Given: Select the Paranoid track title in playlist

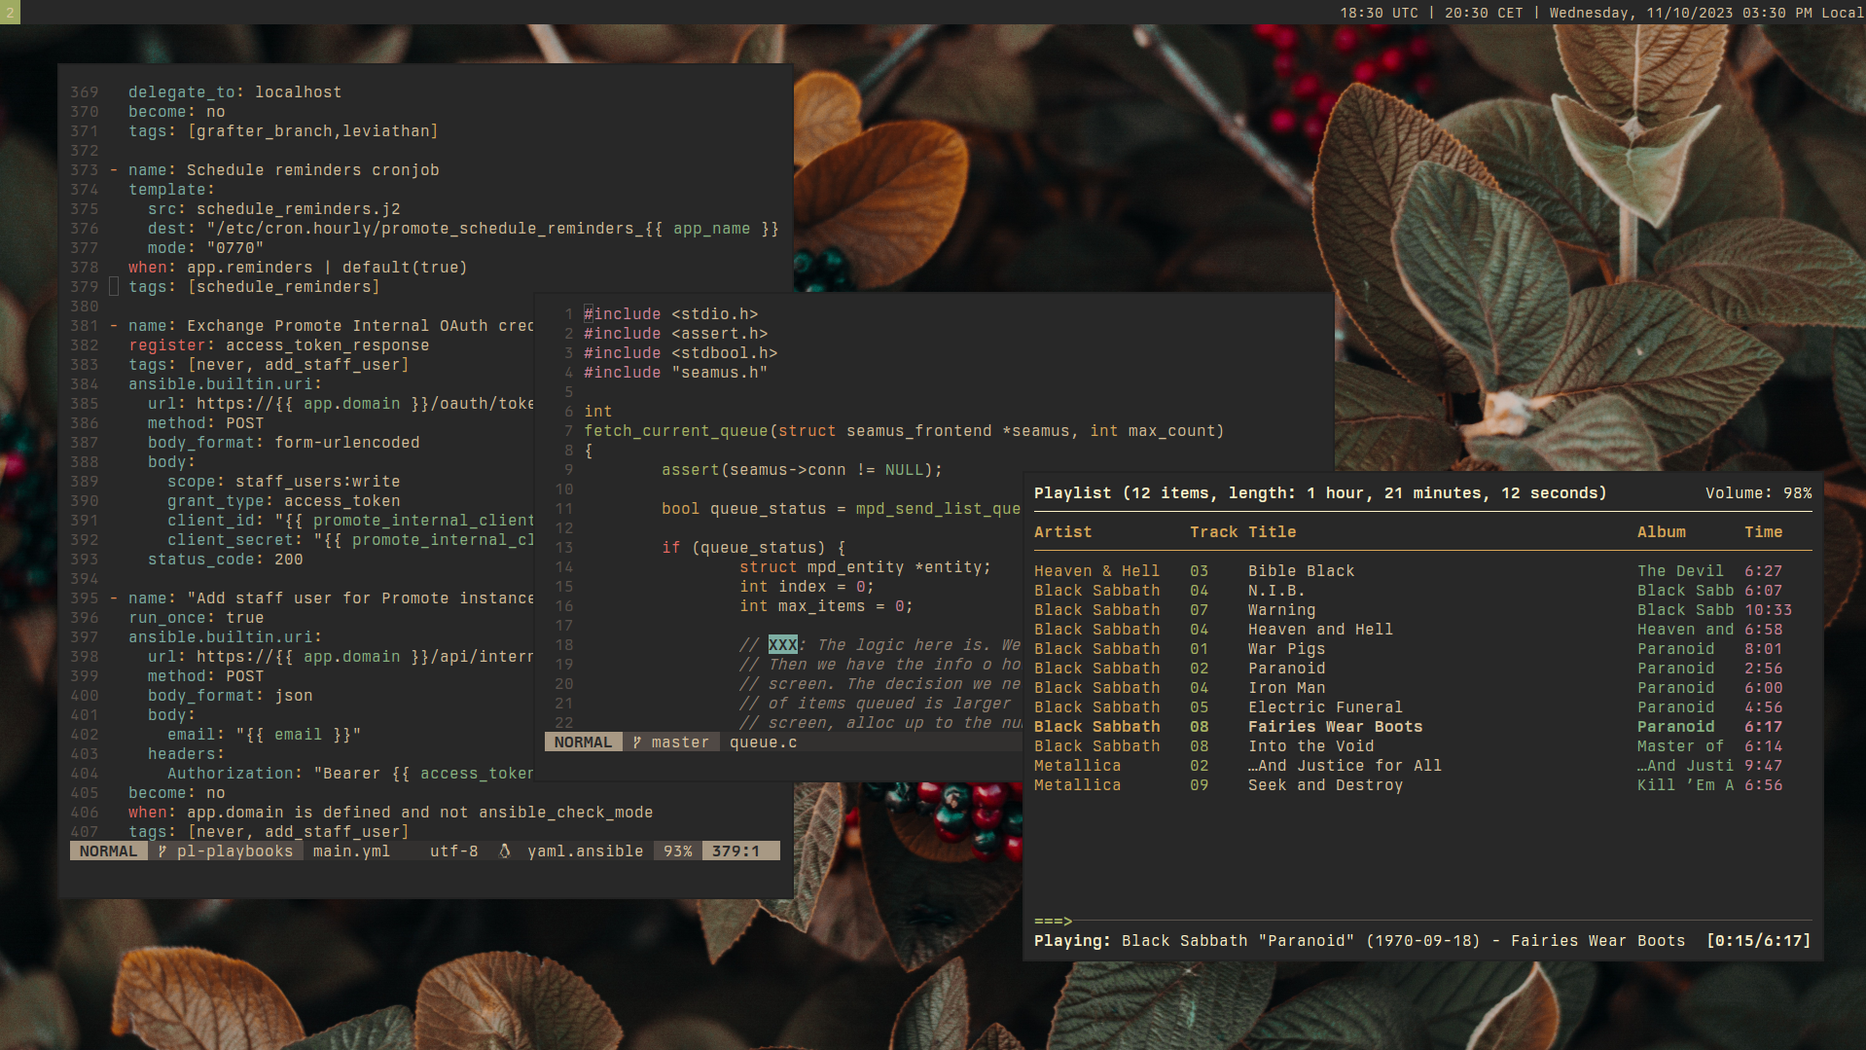Looking at the screenshot, I should click(x=1286, y=669).
